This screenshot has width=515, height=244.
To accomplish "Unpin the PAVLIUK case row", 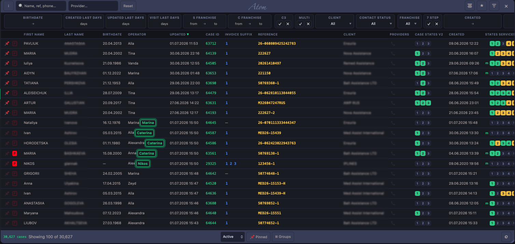I will pyautogui.click(x=7, y=44).
